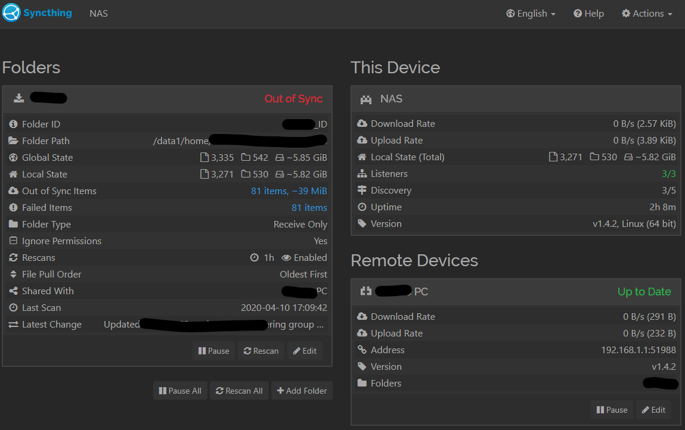Click the Local State (Total) home icon

[362, 157]
